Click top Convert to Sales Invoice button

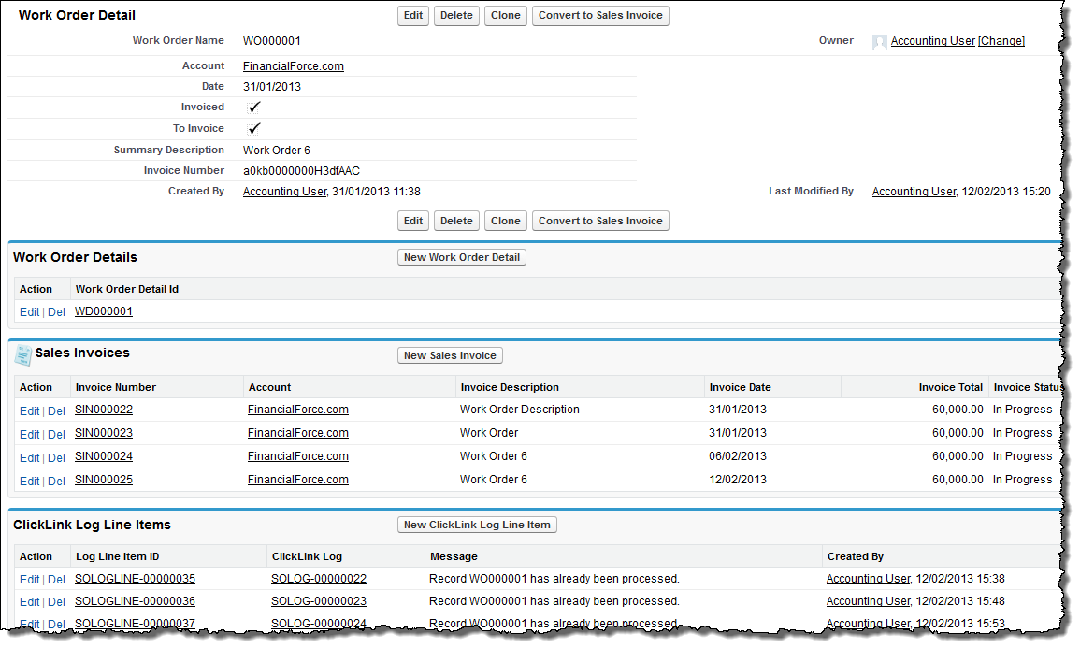[600, 16]
